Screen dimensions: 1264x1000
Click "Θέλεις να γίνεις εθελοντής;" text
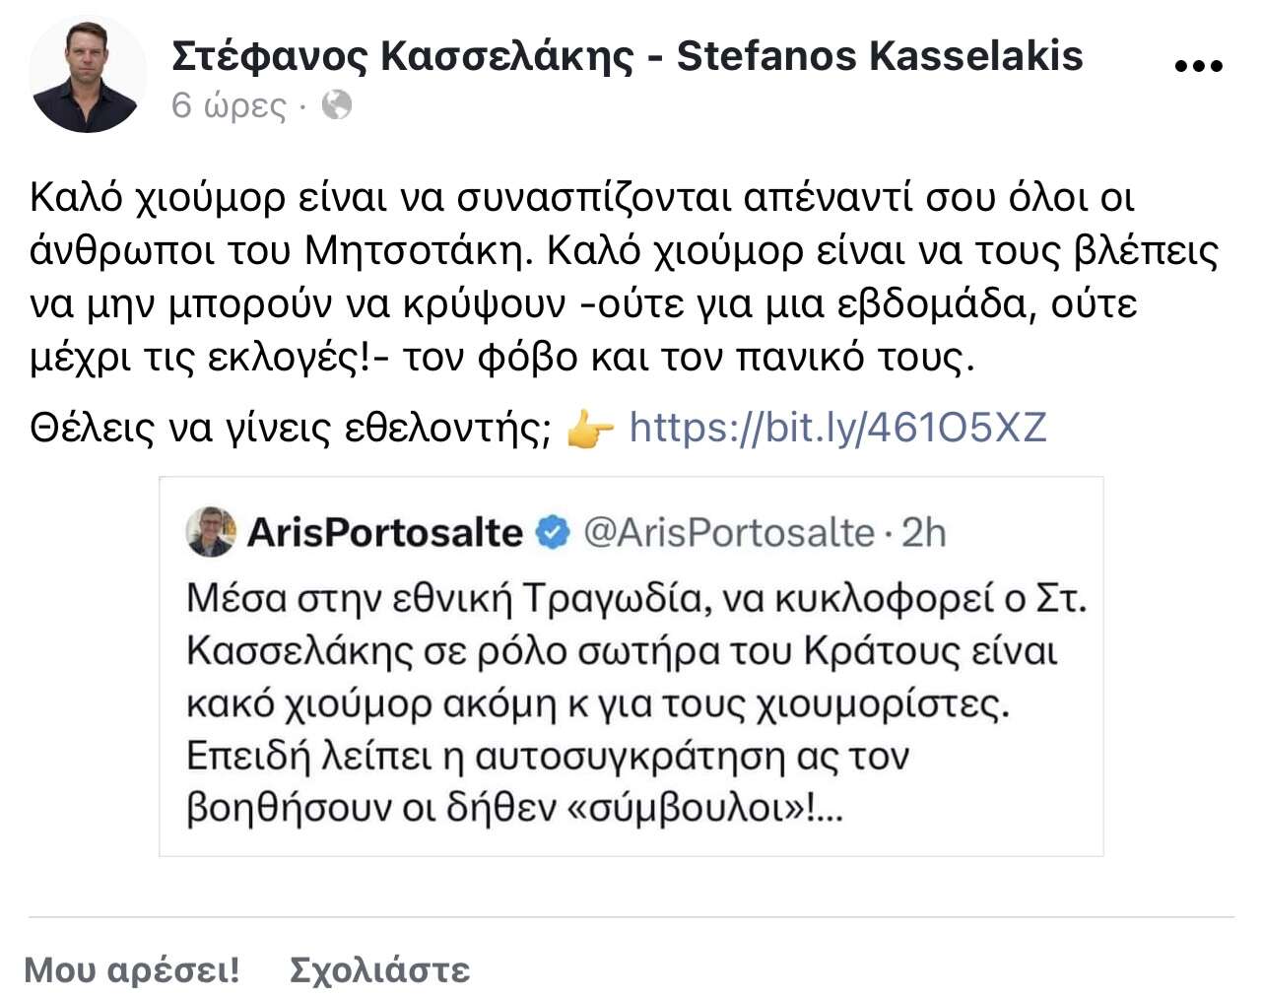tap(291, 428)
